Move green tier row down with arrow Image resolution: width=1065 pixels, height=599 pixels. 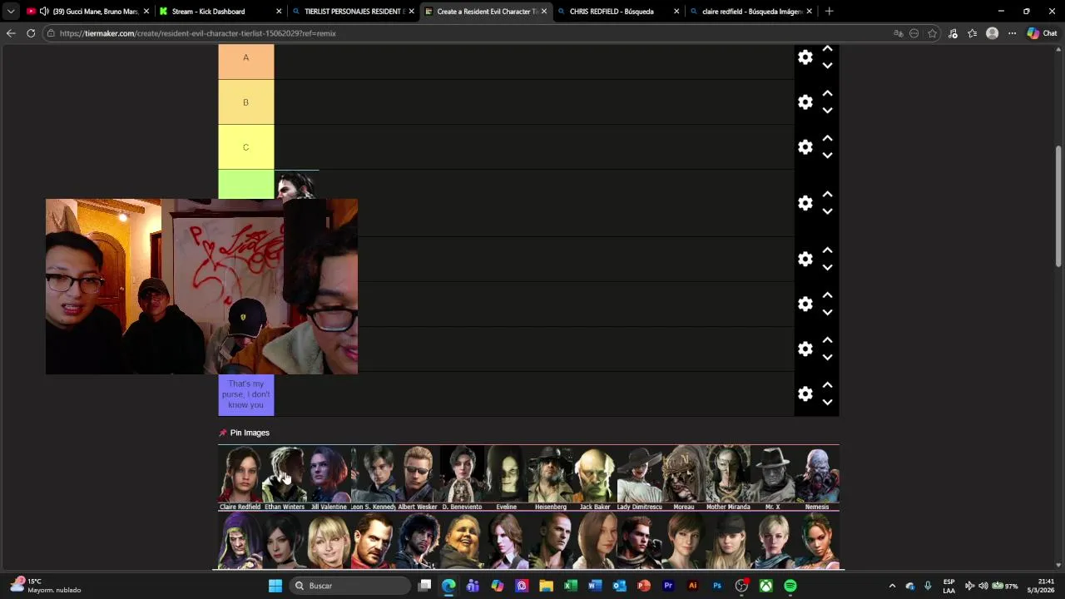click(827, 211)
